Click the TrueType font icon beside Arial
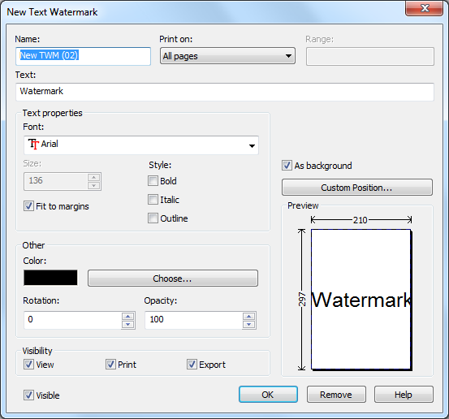The image size is (449, 419). [x=33, y=144]
